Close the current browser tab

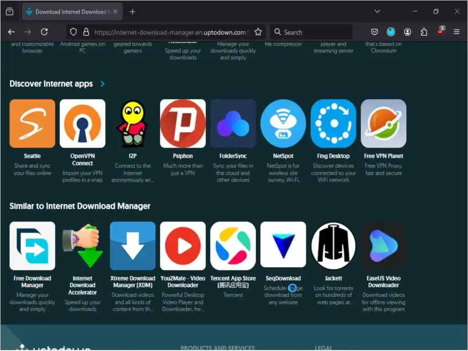point(115,11)
